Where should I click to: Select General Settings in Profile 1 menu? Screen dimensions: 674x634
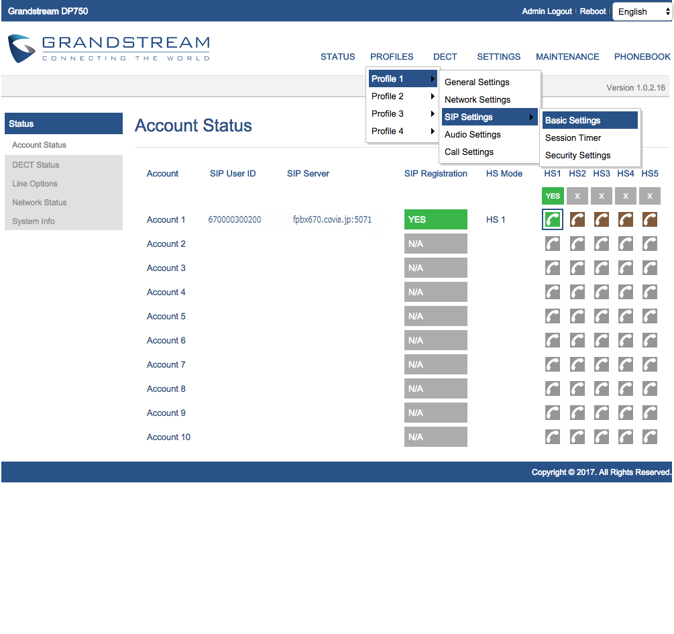(489, 82)
